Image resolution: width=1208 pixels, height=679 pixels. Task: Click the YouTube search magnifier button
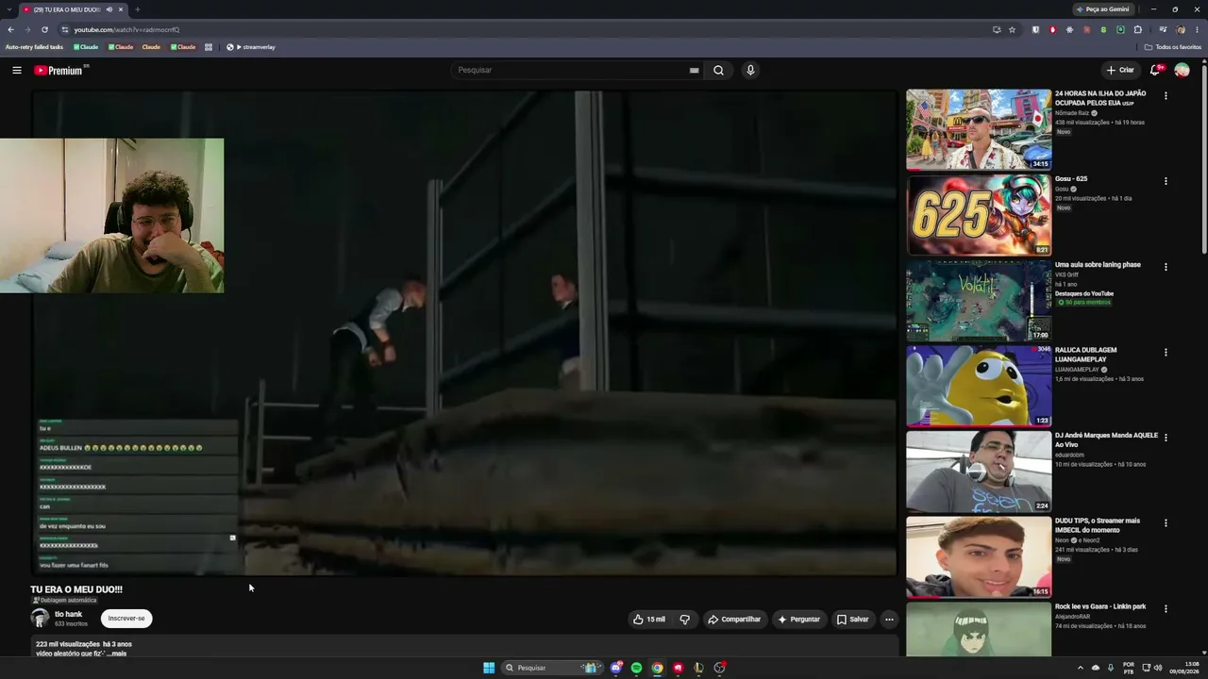[718, 70]
